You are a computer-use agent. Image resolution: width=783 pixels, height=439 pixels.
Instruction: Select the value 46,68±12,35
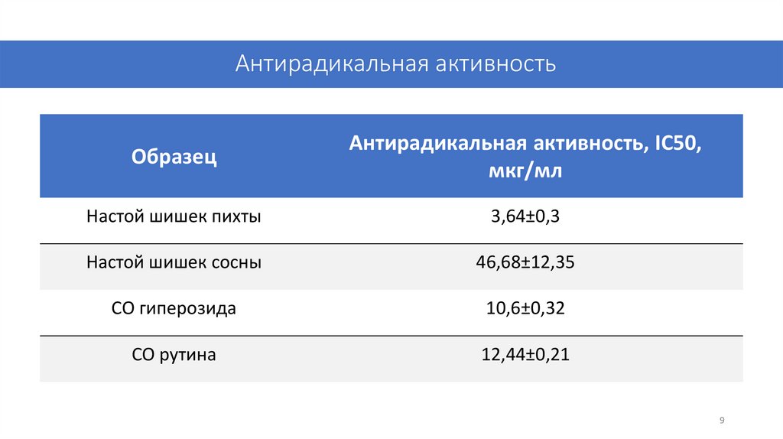point(525,263)
